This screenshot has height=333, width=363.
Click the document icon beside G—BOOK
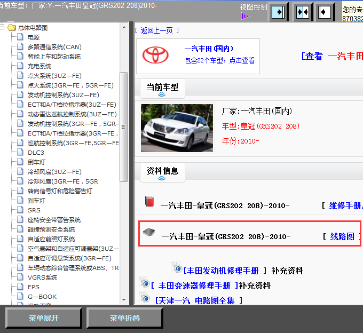coord(20,296)
